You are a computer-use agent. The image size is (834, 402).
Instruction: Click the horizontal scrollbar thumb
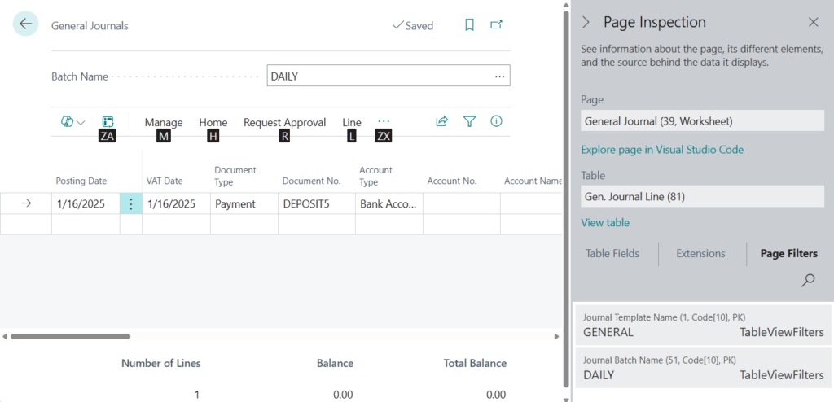point(70,336)
